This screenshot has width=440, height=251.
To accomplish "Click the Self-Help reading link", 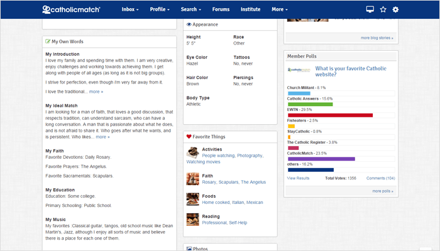I will pyautogui.click(x=238, y=223).
